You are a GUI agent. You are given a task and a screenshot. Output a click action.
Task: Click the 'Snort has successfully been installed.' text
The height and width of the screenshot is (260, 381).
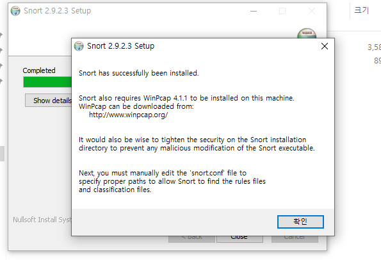click(x=138, y=73)
